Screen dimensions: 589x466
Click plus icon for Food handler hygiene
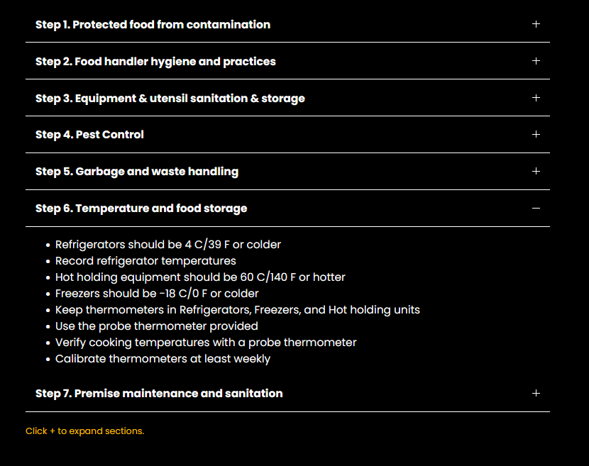tap(536, 61)
